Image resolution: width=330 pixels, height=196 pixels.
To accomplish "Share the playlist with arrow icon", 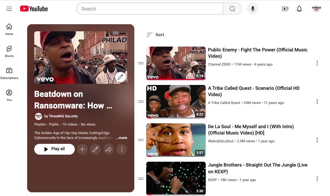I will pyautogui.click(x=109, y=149).
